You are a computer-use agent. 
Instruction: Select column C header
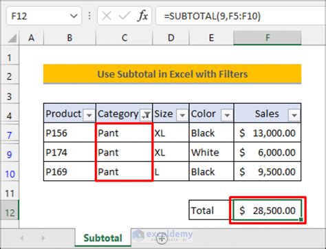(x=124, y=38)
